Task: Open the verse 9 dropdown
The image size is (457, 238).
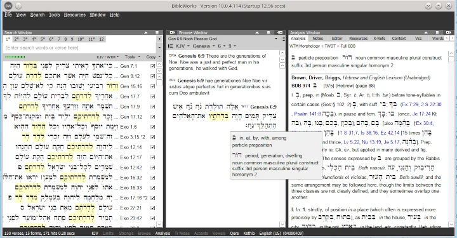Action: pyautogui.click(x=232, y=46)
